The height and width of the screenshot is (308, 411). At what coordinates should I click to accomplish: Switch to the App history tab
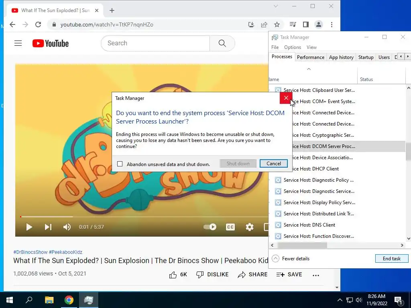pyautogui.click(x=341, y=57)
